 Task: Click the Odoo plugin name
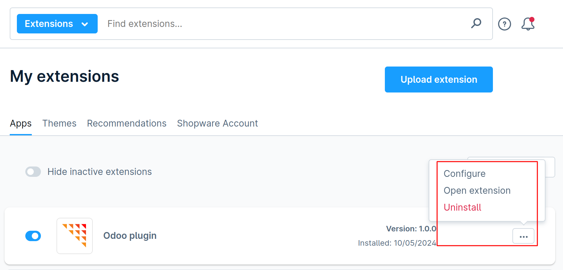(x=130, y=236)
